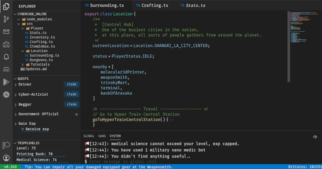Expand the Driver quest
The image size is (322, 169).
pos(16,84)
